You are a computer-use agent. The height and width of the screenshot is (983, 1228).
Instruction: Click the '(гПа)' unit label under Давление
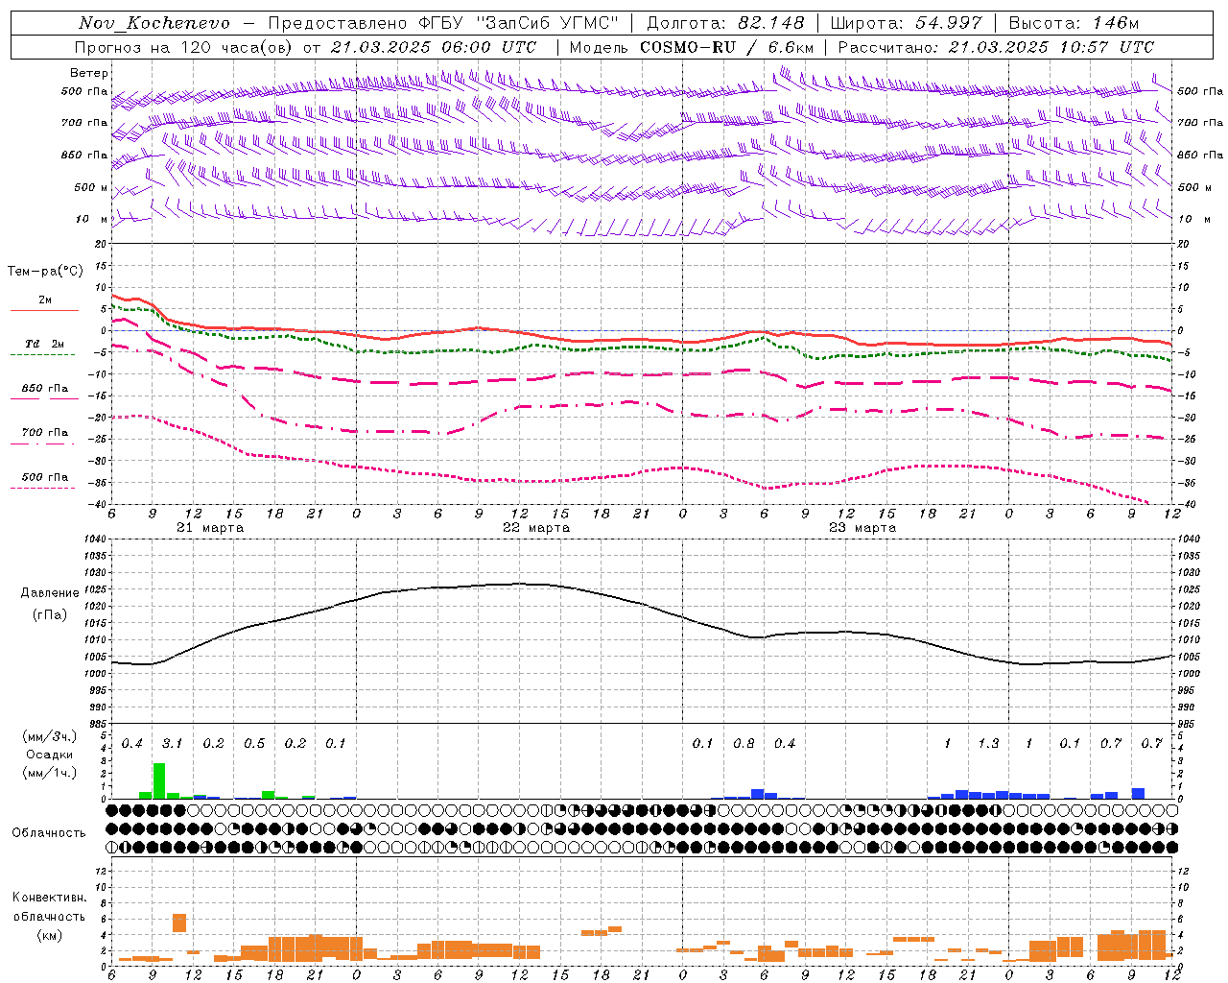pyautogui.click(x=50, y=614)
